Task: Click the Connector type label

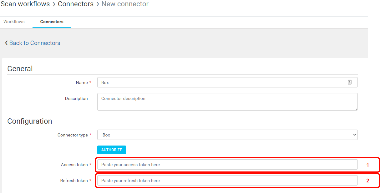Action: [x=73, y=135]
